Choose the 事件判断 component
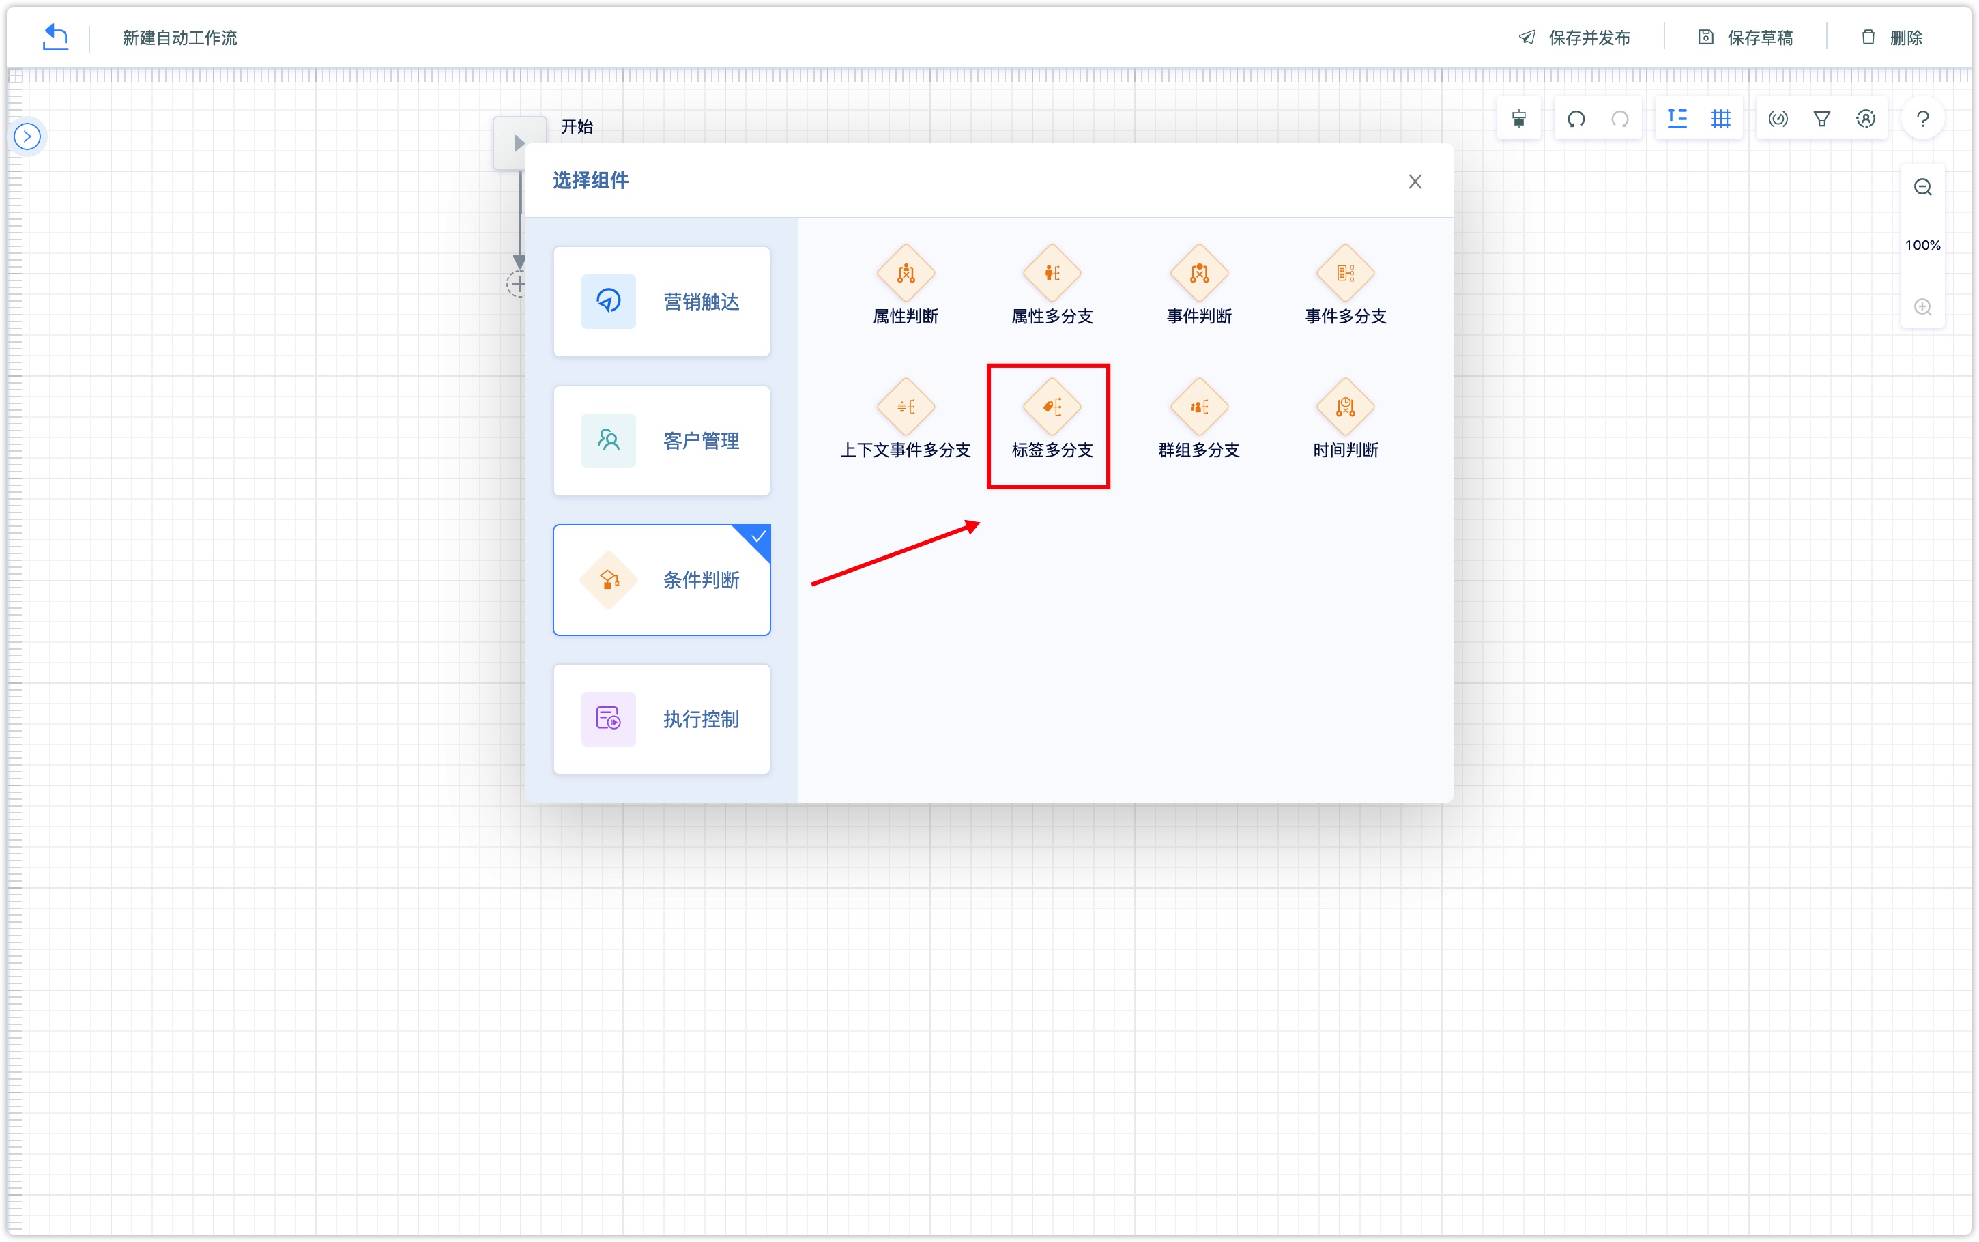 1199,285
